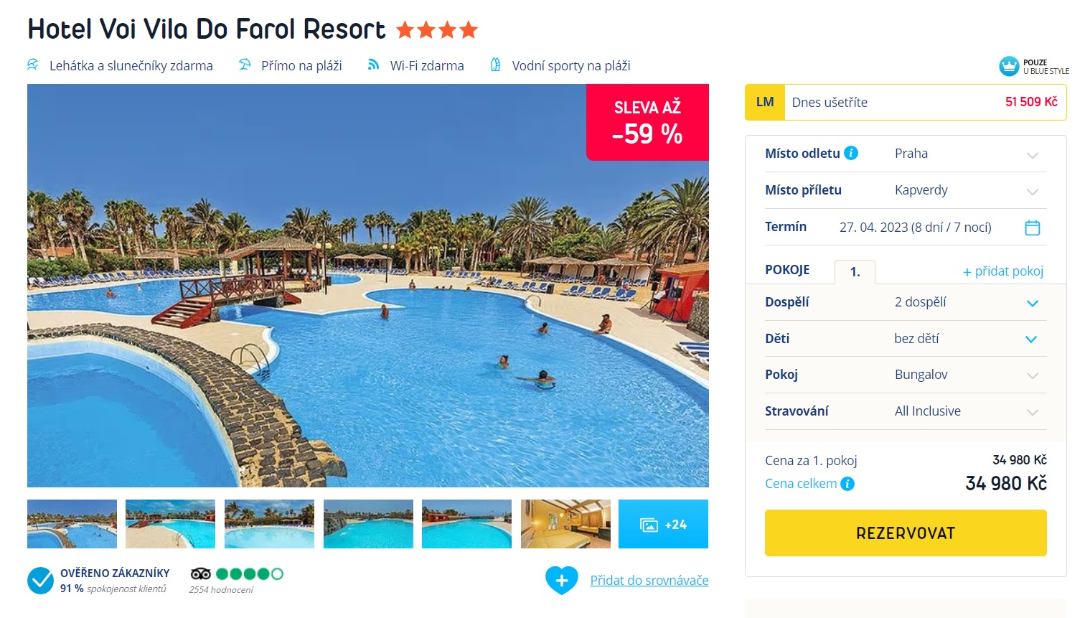
Task: Open the +24 more photos tile
Action: point(663,524)
